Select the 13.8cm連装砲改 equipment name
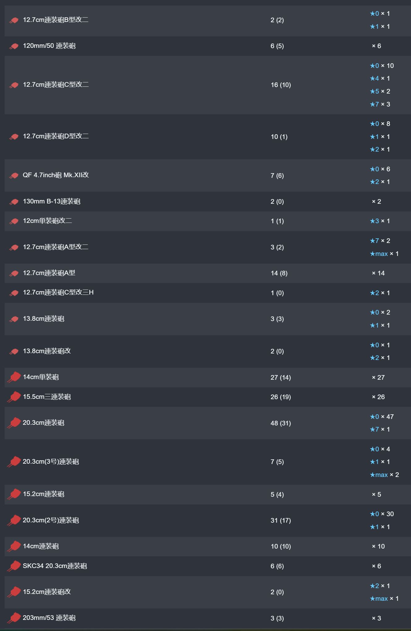 (x=47, y=351)
